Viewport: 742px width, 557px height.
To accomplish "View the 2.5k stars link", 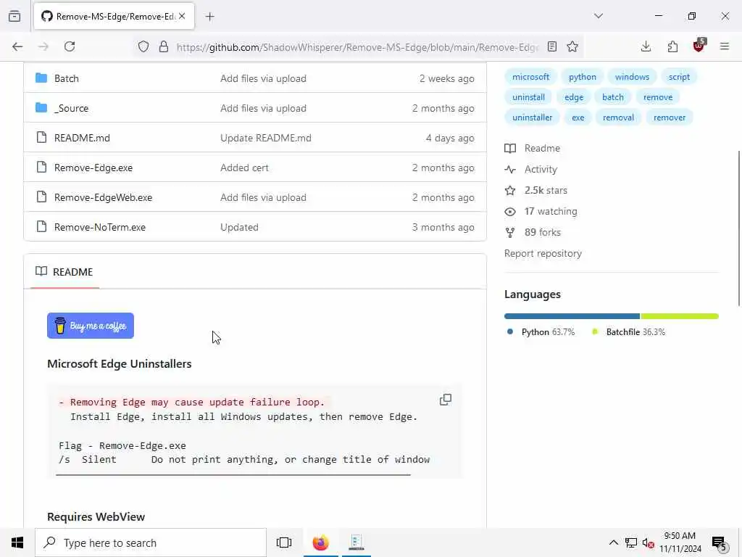I will 535,191.
